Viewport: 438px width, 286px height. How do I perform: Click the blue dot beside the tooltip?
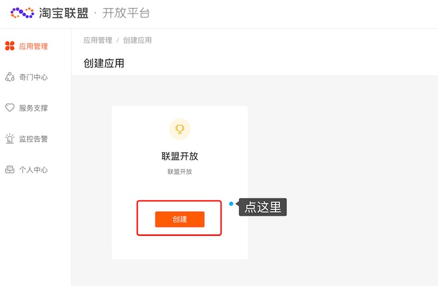(x=231, y=204)
